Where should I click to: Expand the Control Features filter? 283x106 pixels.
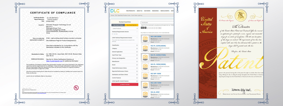(x=137, y=78)
